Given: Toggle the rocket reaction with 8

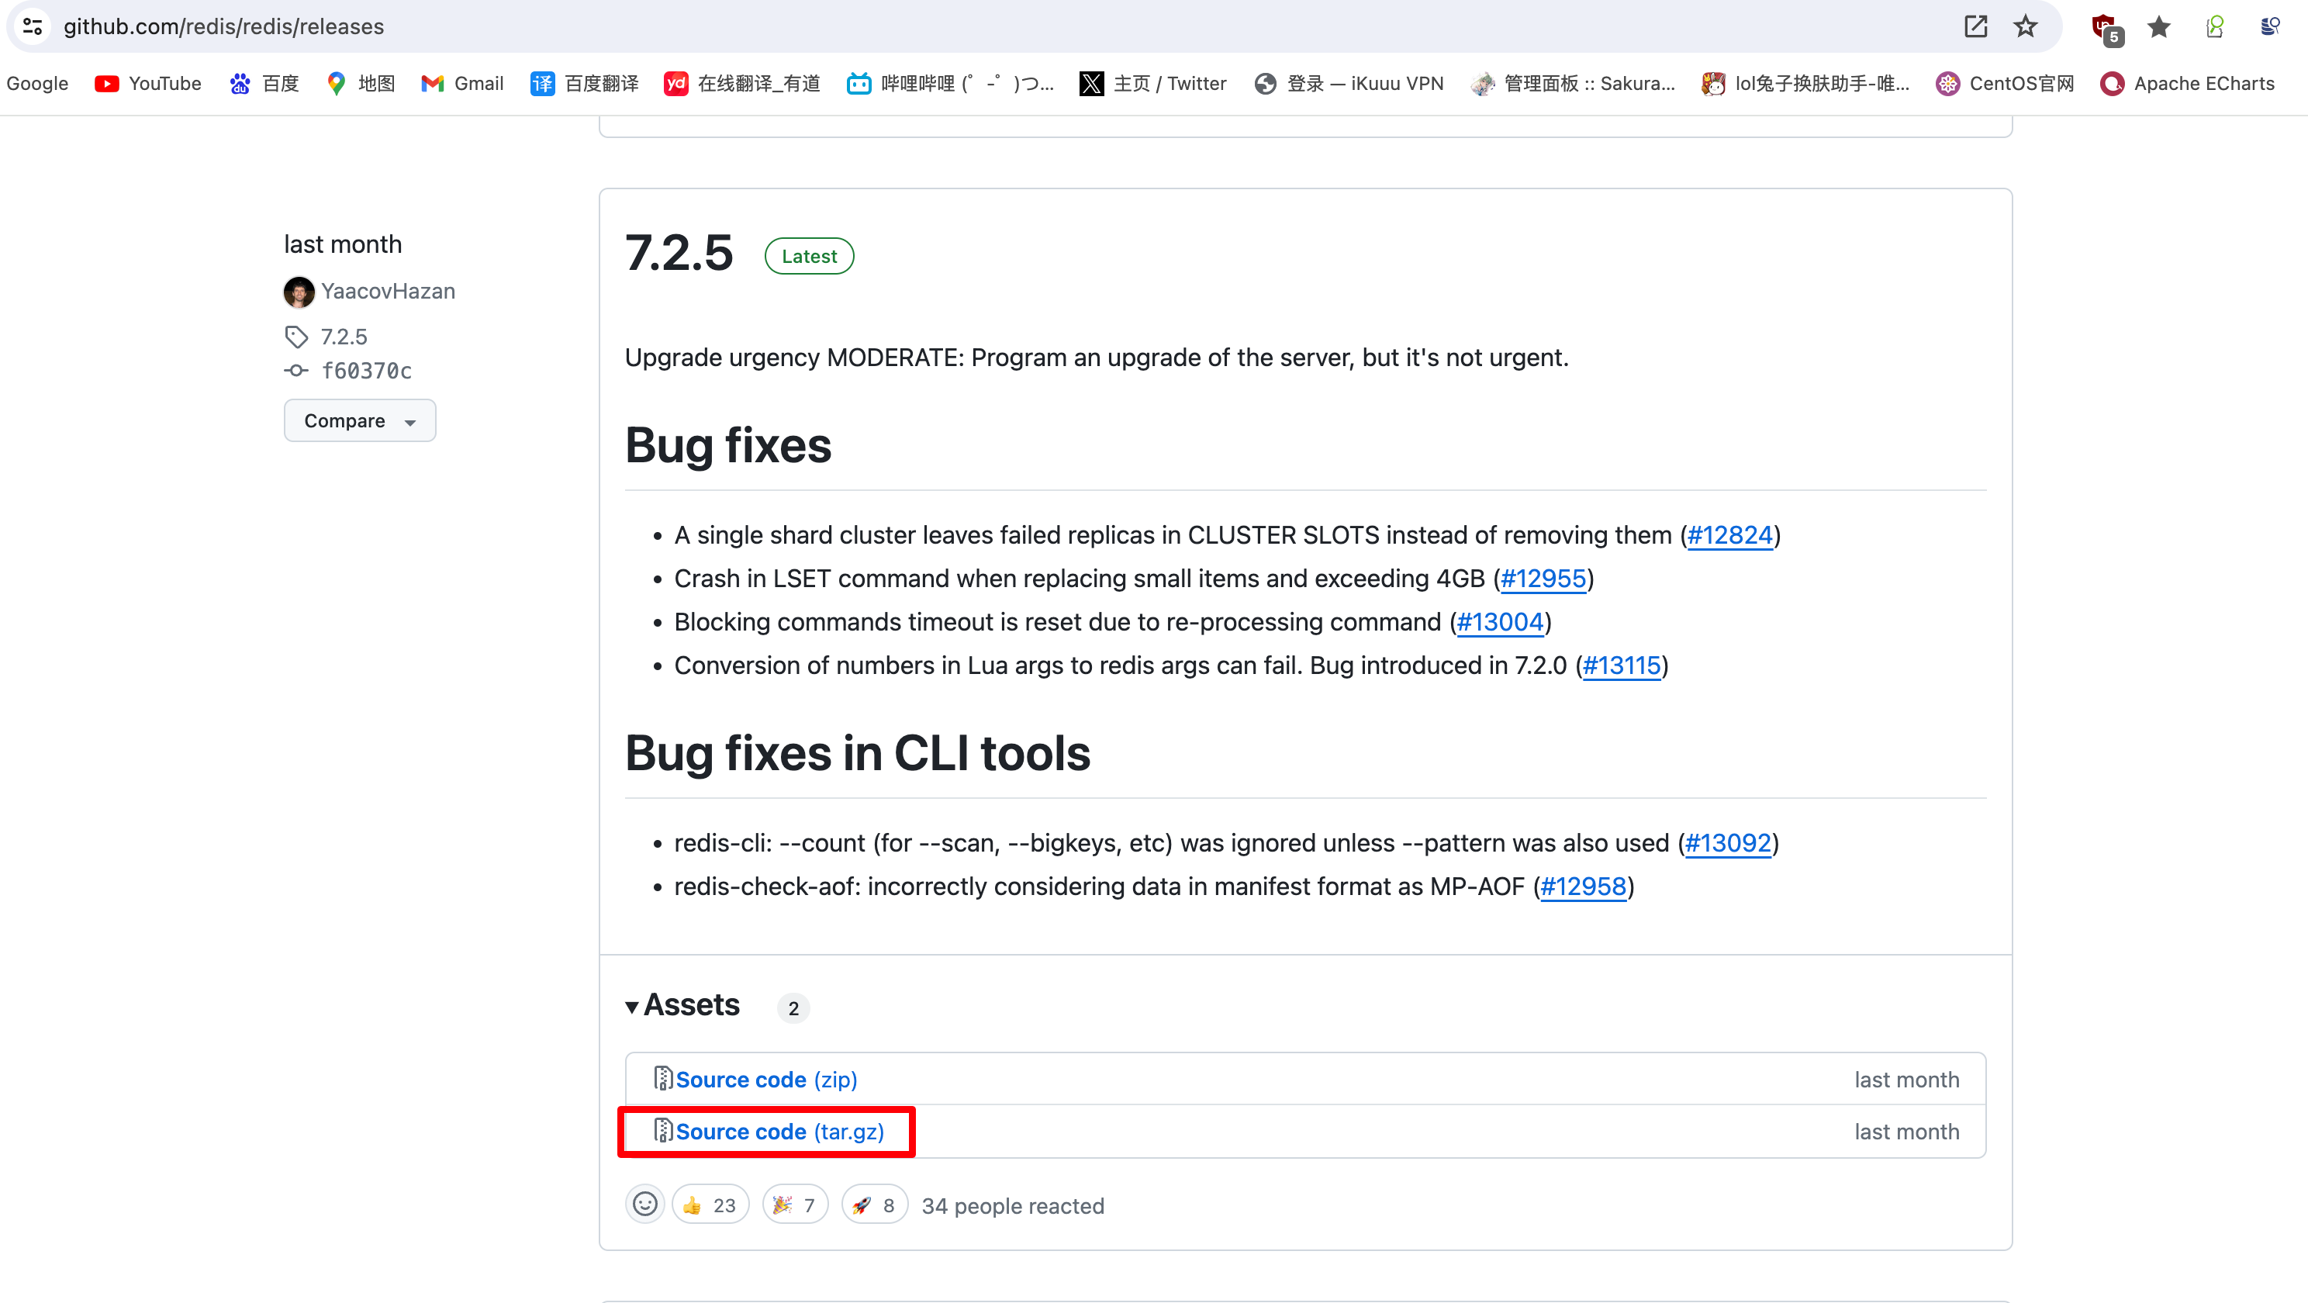Looking at the screenshot, I should 875,1205.
